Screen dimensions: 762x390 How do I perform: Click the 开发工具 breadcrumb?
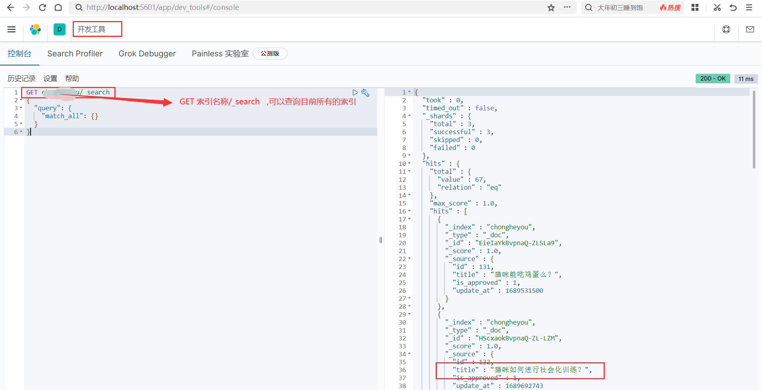91,29
